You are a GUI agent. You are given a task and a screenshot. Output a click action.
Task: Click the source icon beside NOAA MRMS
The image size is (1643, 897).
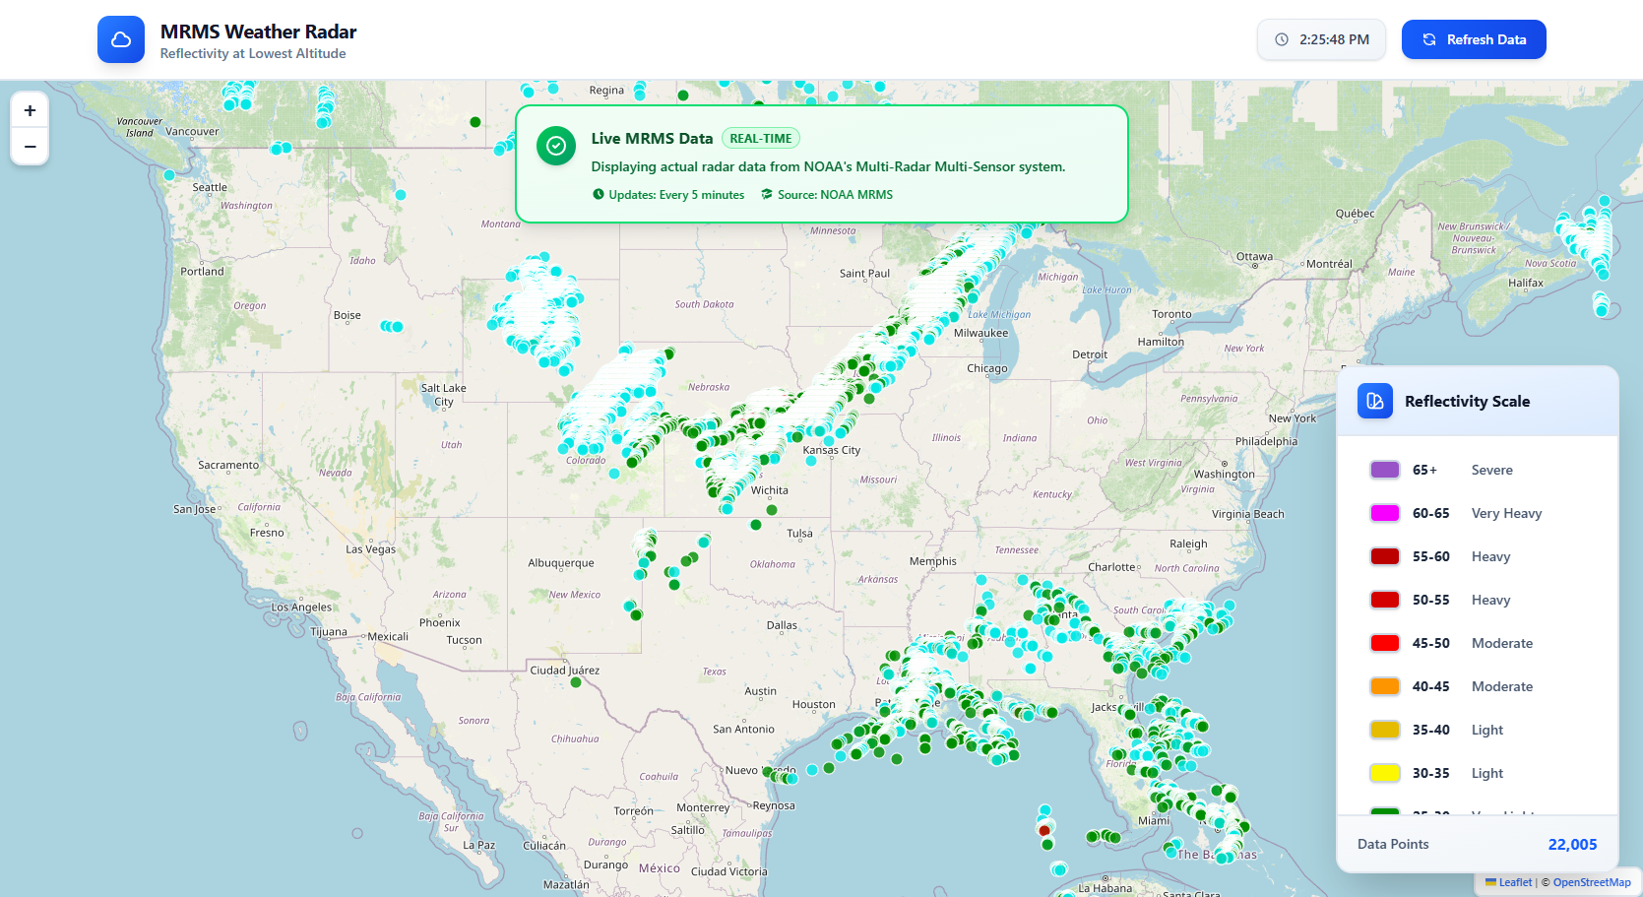pos(767,194)
